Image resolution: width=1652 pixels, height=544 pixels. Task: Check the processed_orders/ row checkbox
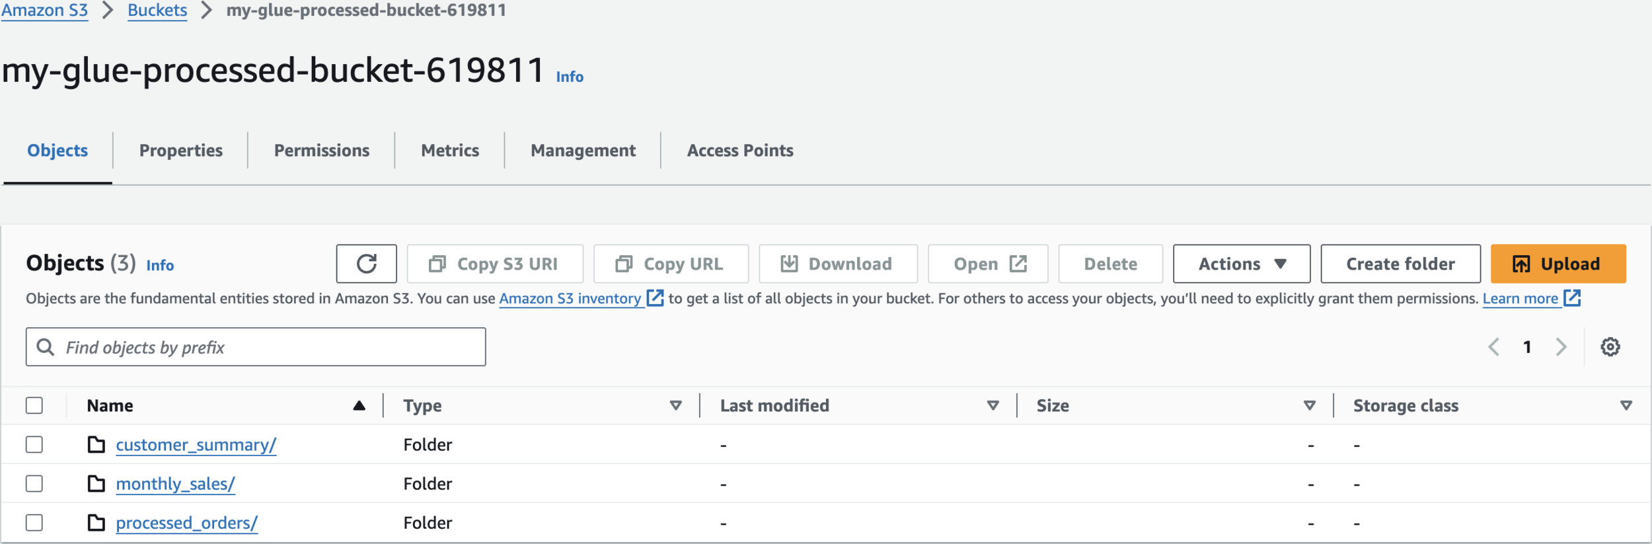(x=34, y=522)
